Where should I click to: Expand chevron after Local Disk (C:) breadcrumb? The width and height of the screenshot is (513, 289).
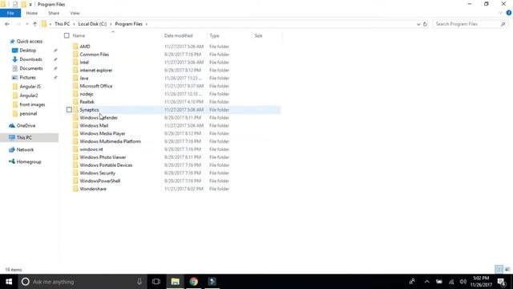(111, 24)
